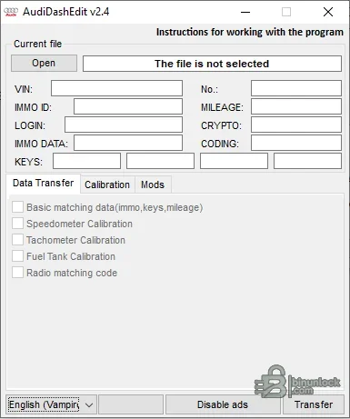Open 'Instructions for working with the program'

250,32
